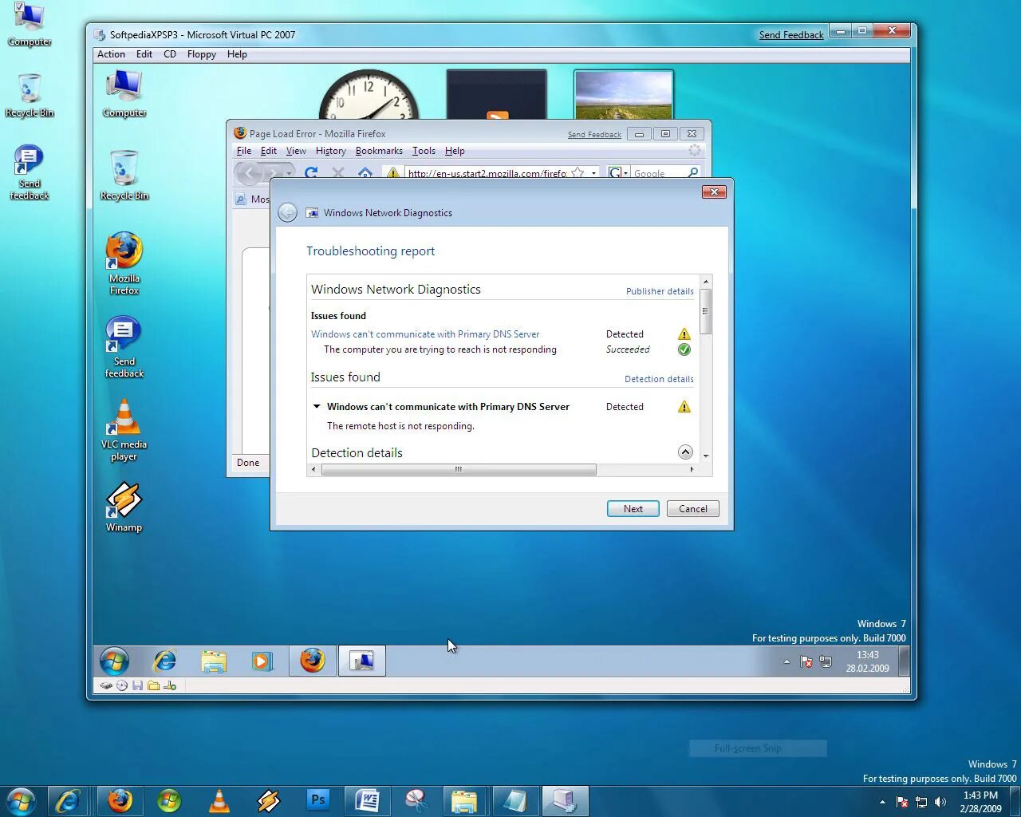
Task: Click Cancel in the Network Diagnostics dialog
Action: tap(692, 509)
